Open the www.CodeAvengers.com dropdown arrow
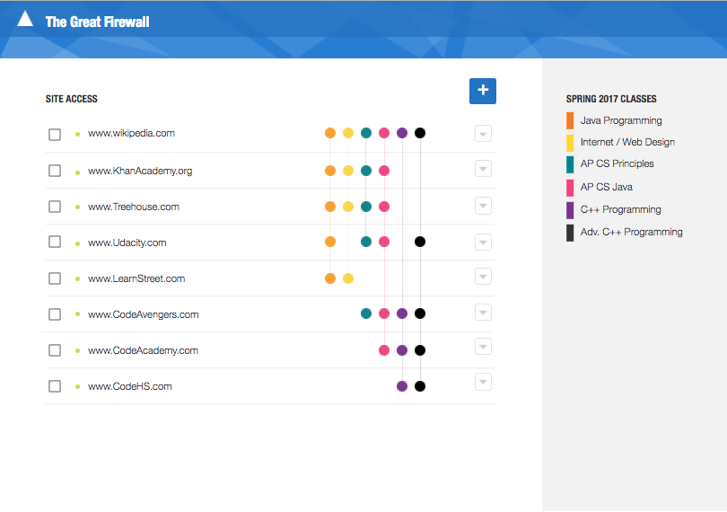The image size is (727, 512). click(x=483, y=313)
